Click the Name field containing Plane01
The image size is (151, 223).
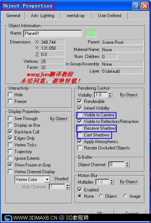[x=53, y=33]
